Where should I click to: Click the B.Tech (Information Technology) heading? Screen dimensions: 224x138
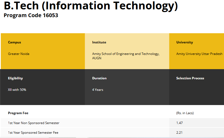(91, 6)
